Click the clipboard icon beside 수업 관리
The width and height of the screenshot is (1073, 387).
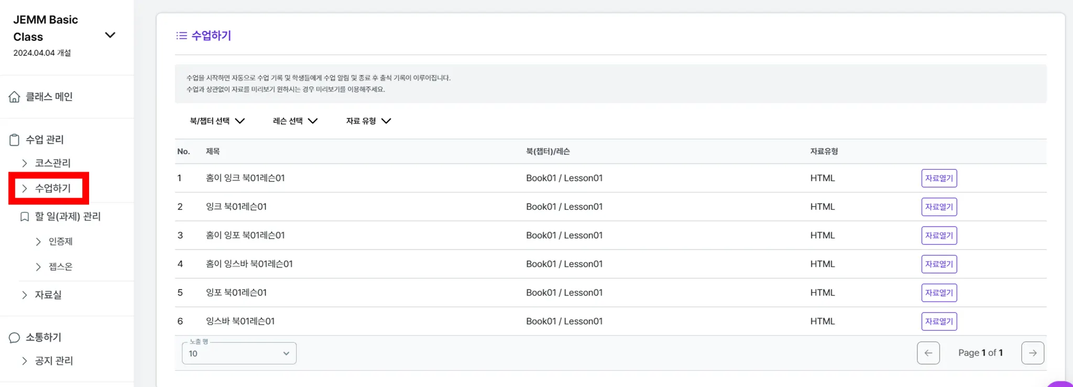pos(14,140)
